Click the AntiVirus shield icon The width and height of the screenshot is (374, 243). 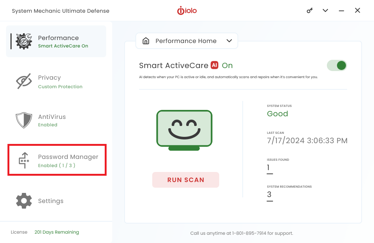coord(24,120)
